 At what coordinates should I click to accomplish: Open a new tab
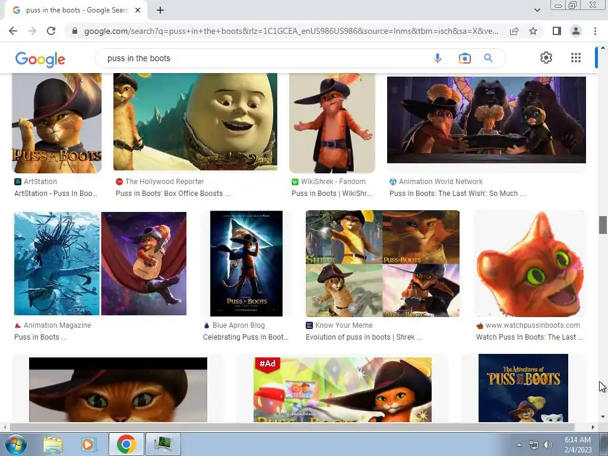click(160, 11)
